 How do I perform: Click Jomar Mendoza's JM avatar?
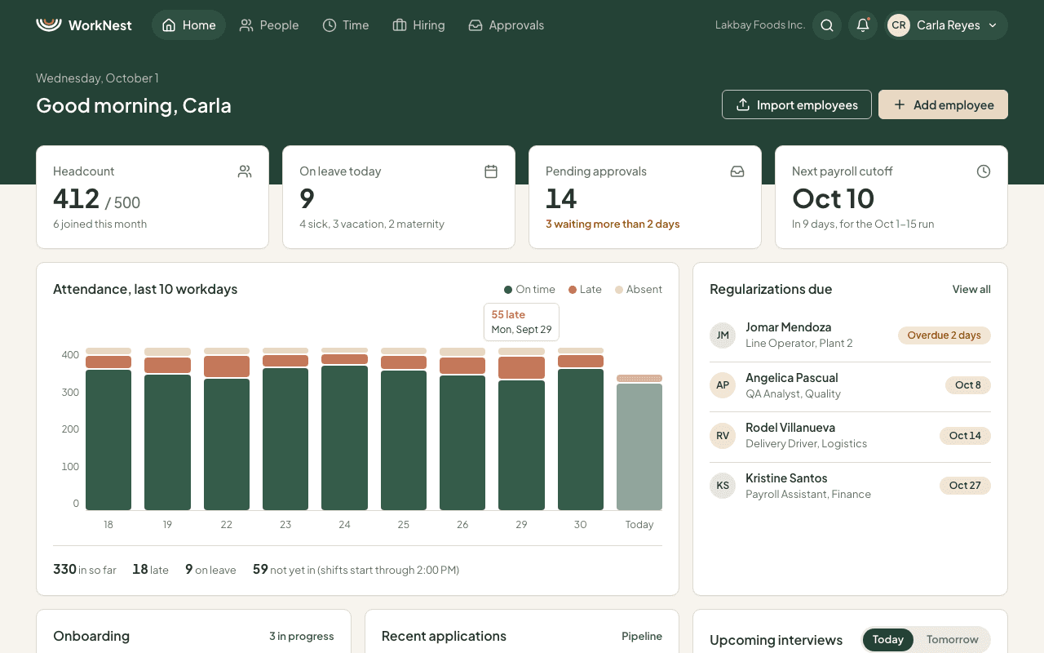pos(723,335)
